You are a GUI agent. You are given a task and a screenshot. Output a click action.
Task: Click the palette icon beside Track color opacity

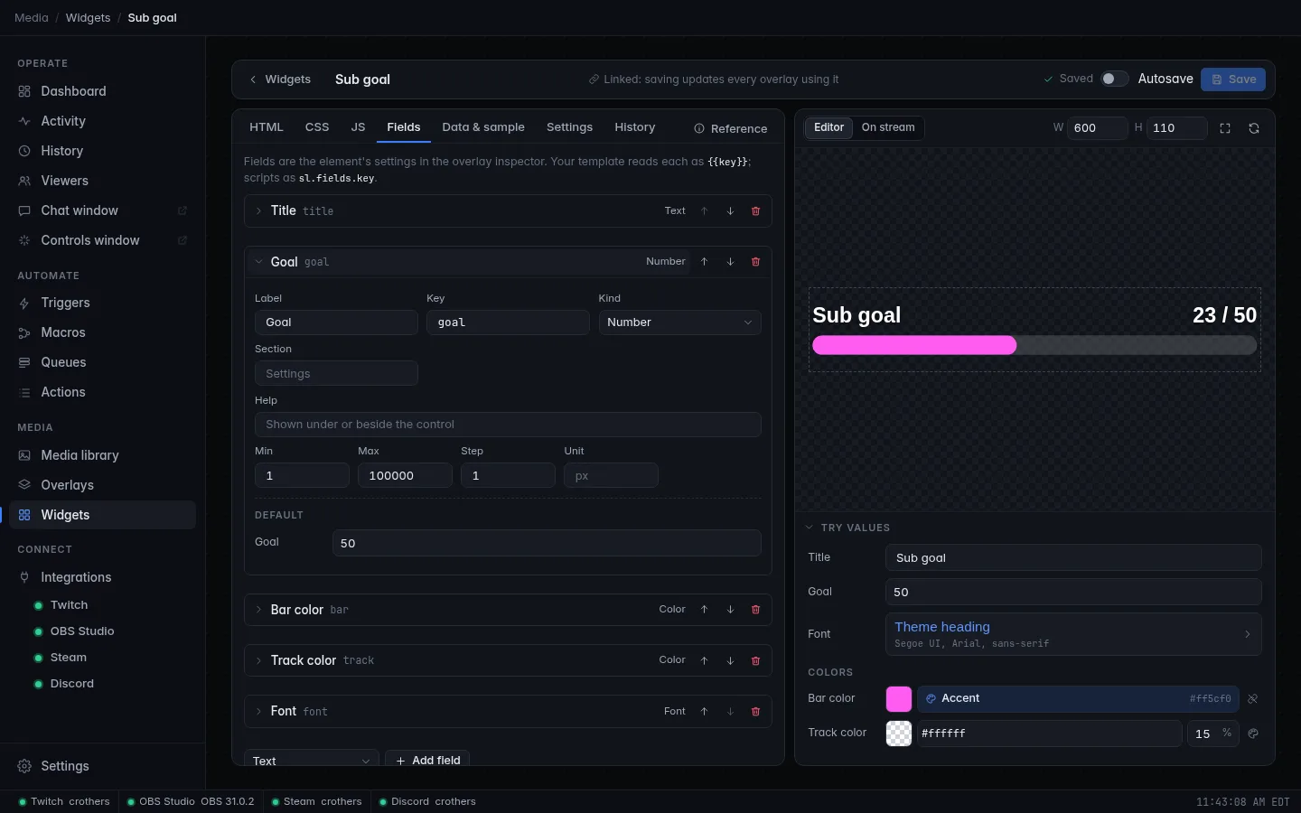pyautogui.click(x=1253, y=734)
